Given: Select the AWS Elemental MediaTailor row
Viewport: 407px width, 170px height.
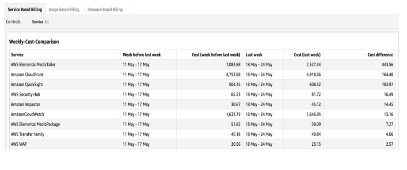Looking at the screenshot, I should pos(202,65).
